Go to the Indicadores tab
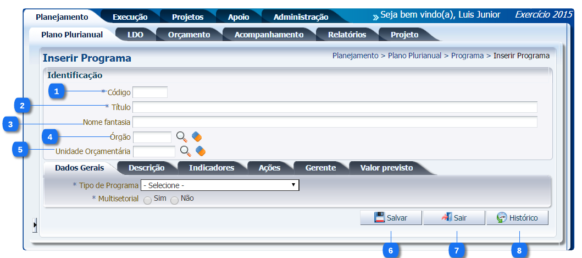Image resolution: width=582 pixels, height=258 pixels. pyautogui.click(x=211, y=168)
